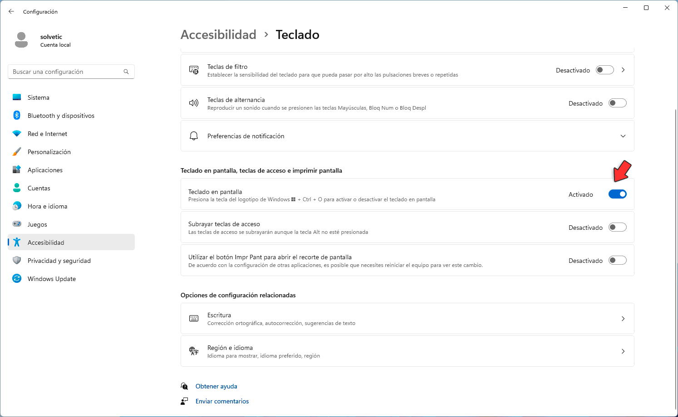Open the Obtener ayuda link
Viewport: 678px width, 417px height.
coord(216,386)
